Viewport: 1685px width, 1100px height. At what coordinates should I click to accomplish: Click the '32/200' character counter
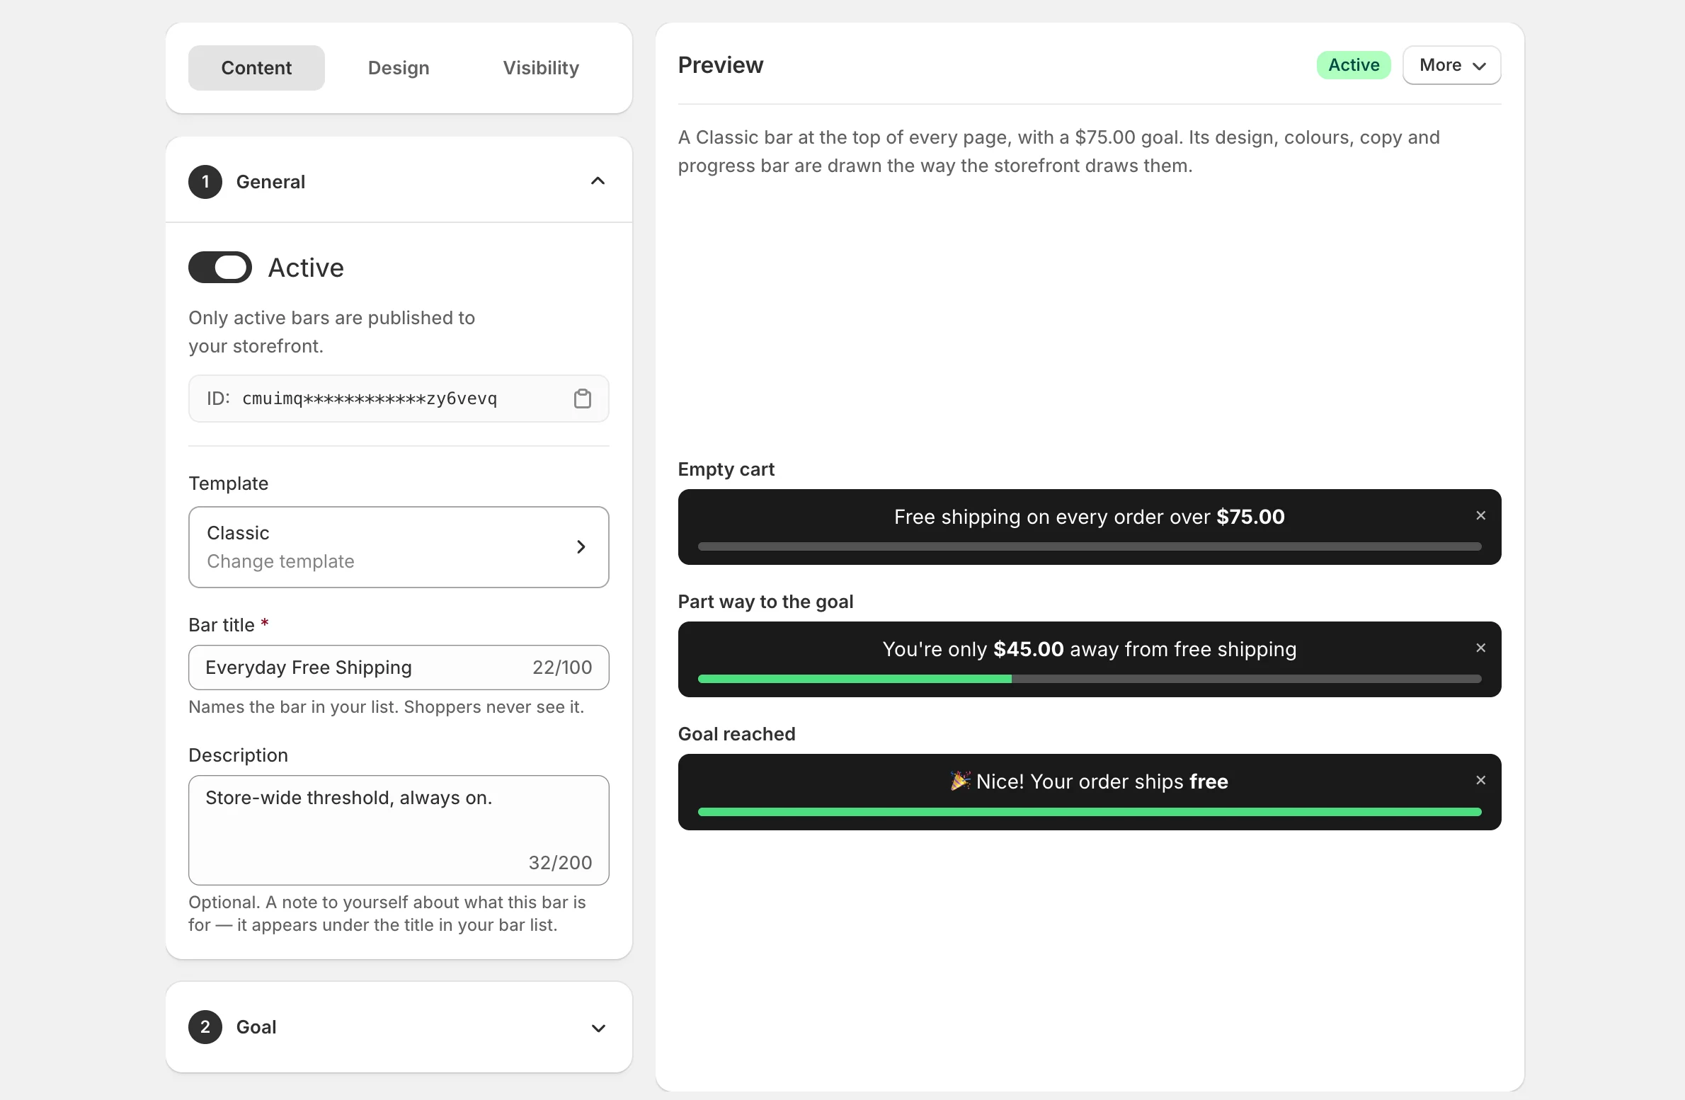pyautogui.click(x=560, y=863)
